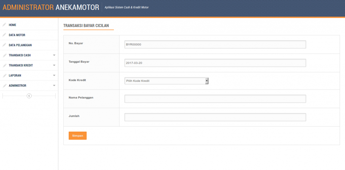Image resolution: width=345 pixels, height=170 pixels.
Task: Click the pencil icon beside ADMINISTROR
Action: pyautogui.click(x=4, y=86)
